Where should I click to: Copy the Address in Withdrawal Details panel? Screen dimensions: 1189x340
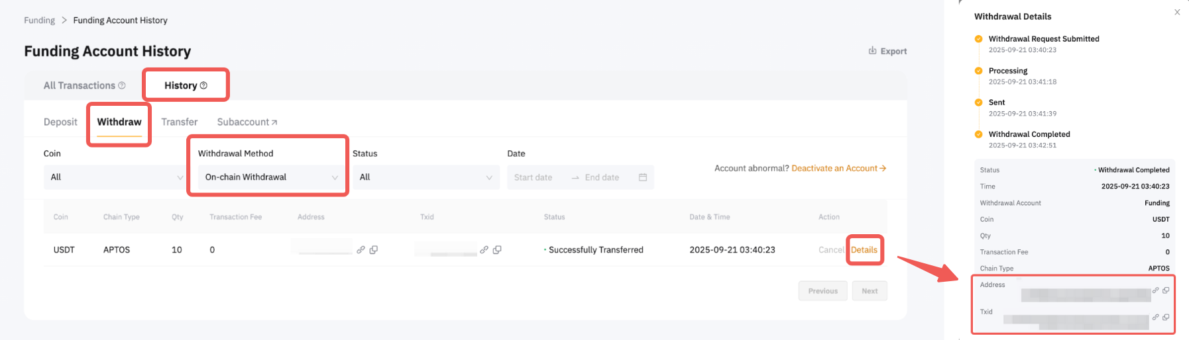tap(1166, 290)
